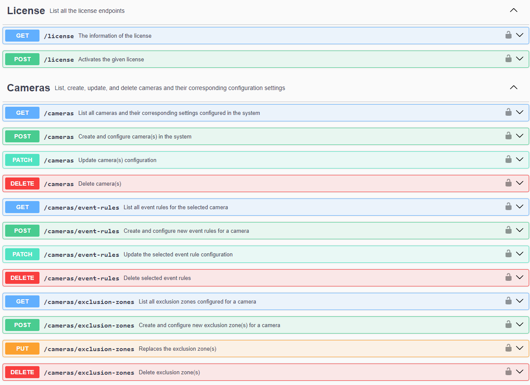Click lock icon on DELETE /cameras/event-rules
This screenshot has height=385, width=530.
coord(509,277)
